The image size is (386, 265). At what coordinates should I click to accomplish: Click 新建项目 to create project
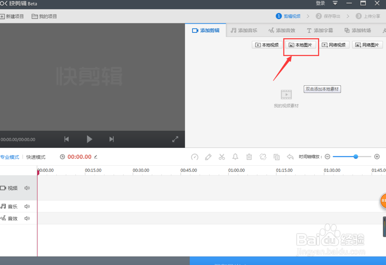tap(12, 17)
